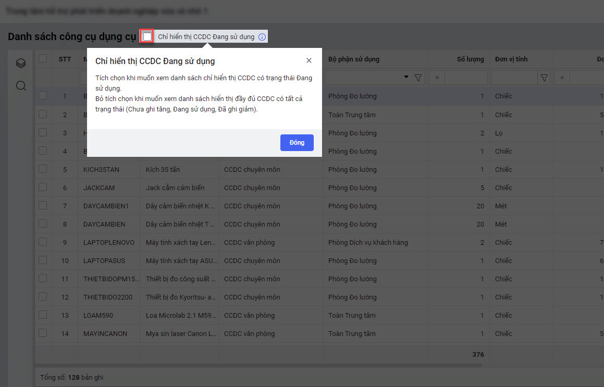Check the row 9 LAPTOPLENOVO checkbox

coord(43,242)
